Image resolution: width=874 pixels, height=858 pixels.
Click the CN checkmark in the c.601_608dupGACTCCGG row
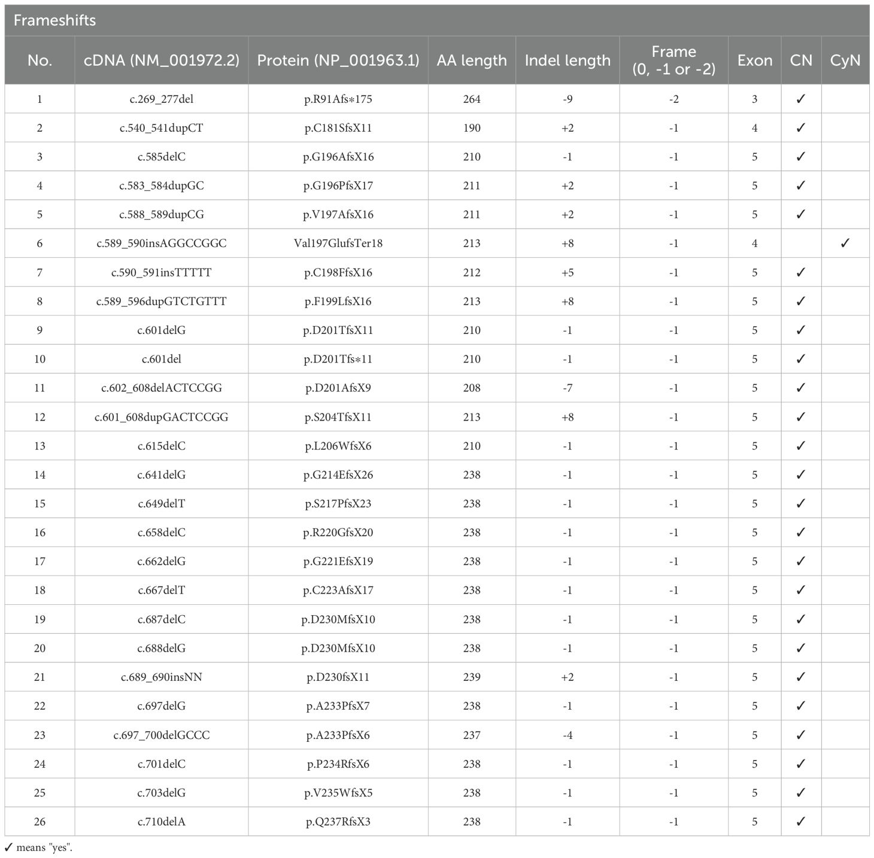[801, 417]
